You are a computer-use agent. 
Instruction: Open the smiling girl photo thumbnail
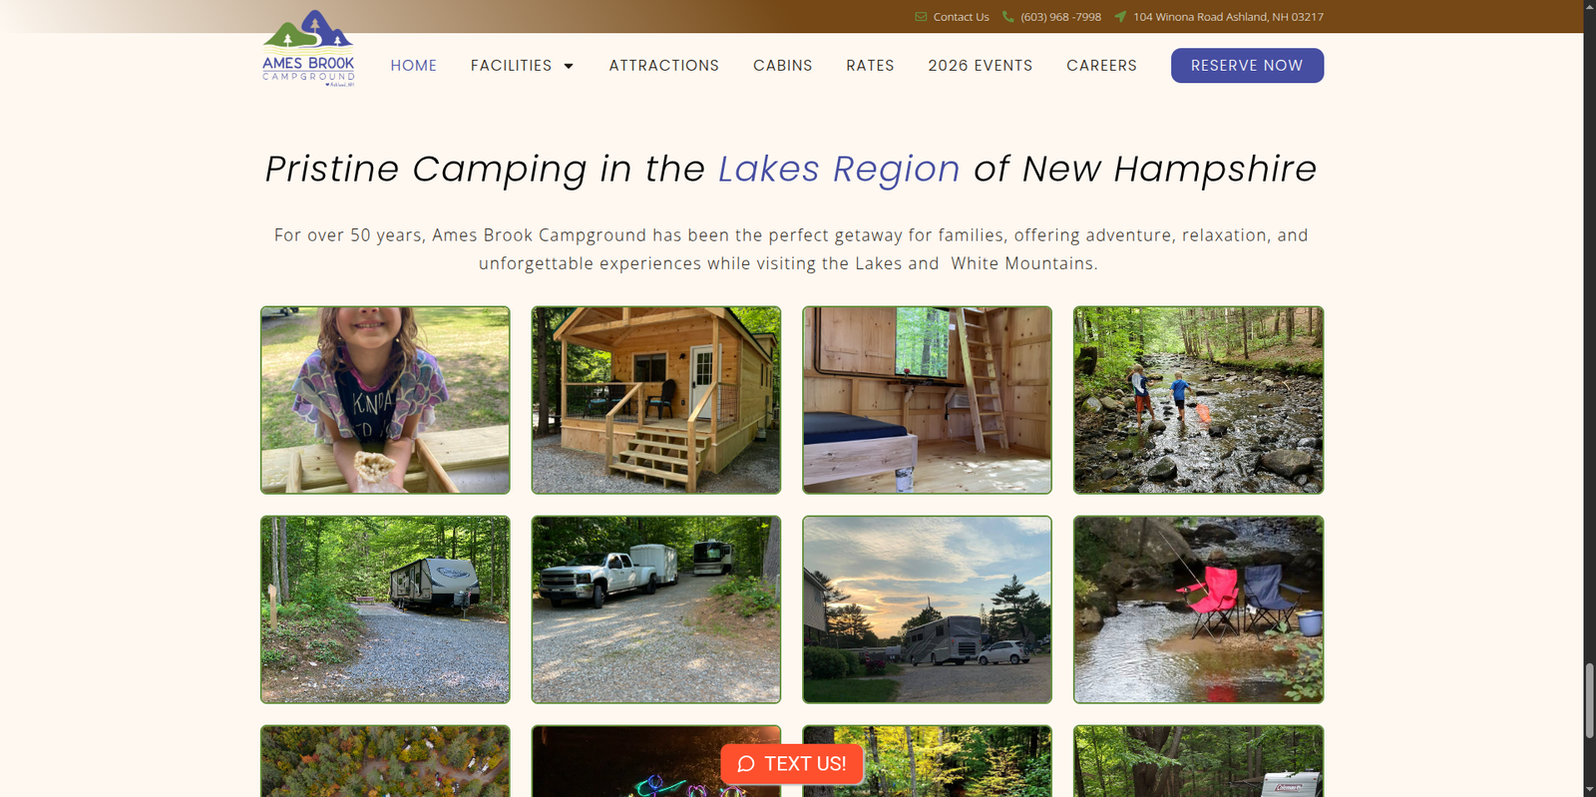tap(385, 400)
